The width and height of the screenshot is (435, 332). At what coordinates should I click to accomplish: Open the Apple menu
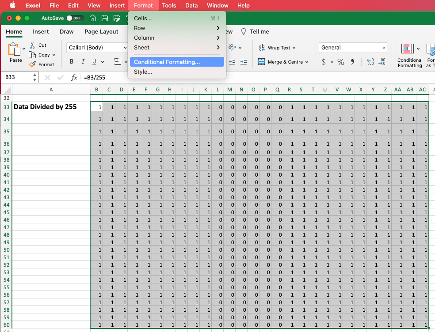[12, 5]
